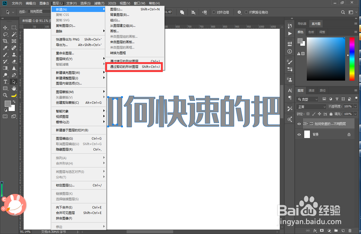Select the Horizontal Type tool
The width and height of the screenshot is (361, 234).
click(x=5, y=81)
